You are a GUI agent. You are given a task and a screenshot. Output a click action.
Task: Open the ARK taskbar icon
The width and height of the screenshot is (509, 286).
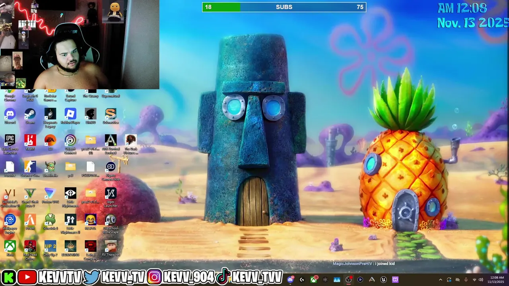(372, 280)
